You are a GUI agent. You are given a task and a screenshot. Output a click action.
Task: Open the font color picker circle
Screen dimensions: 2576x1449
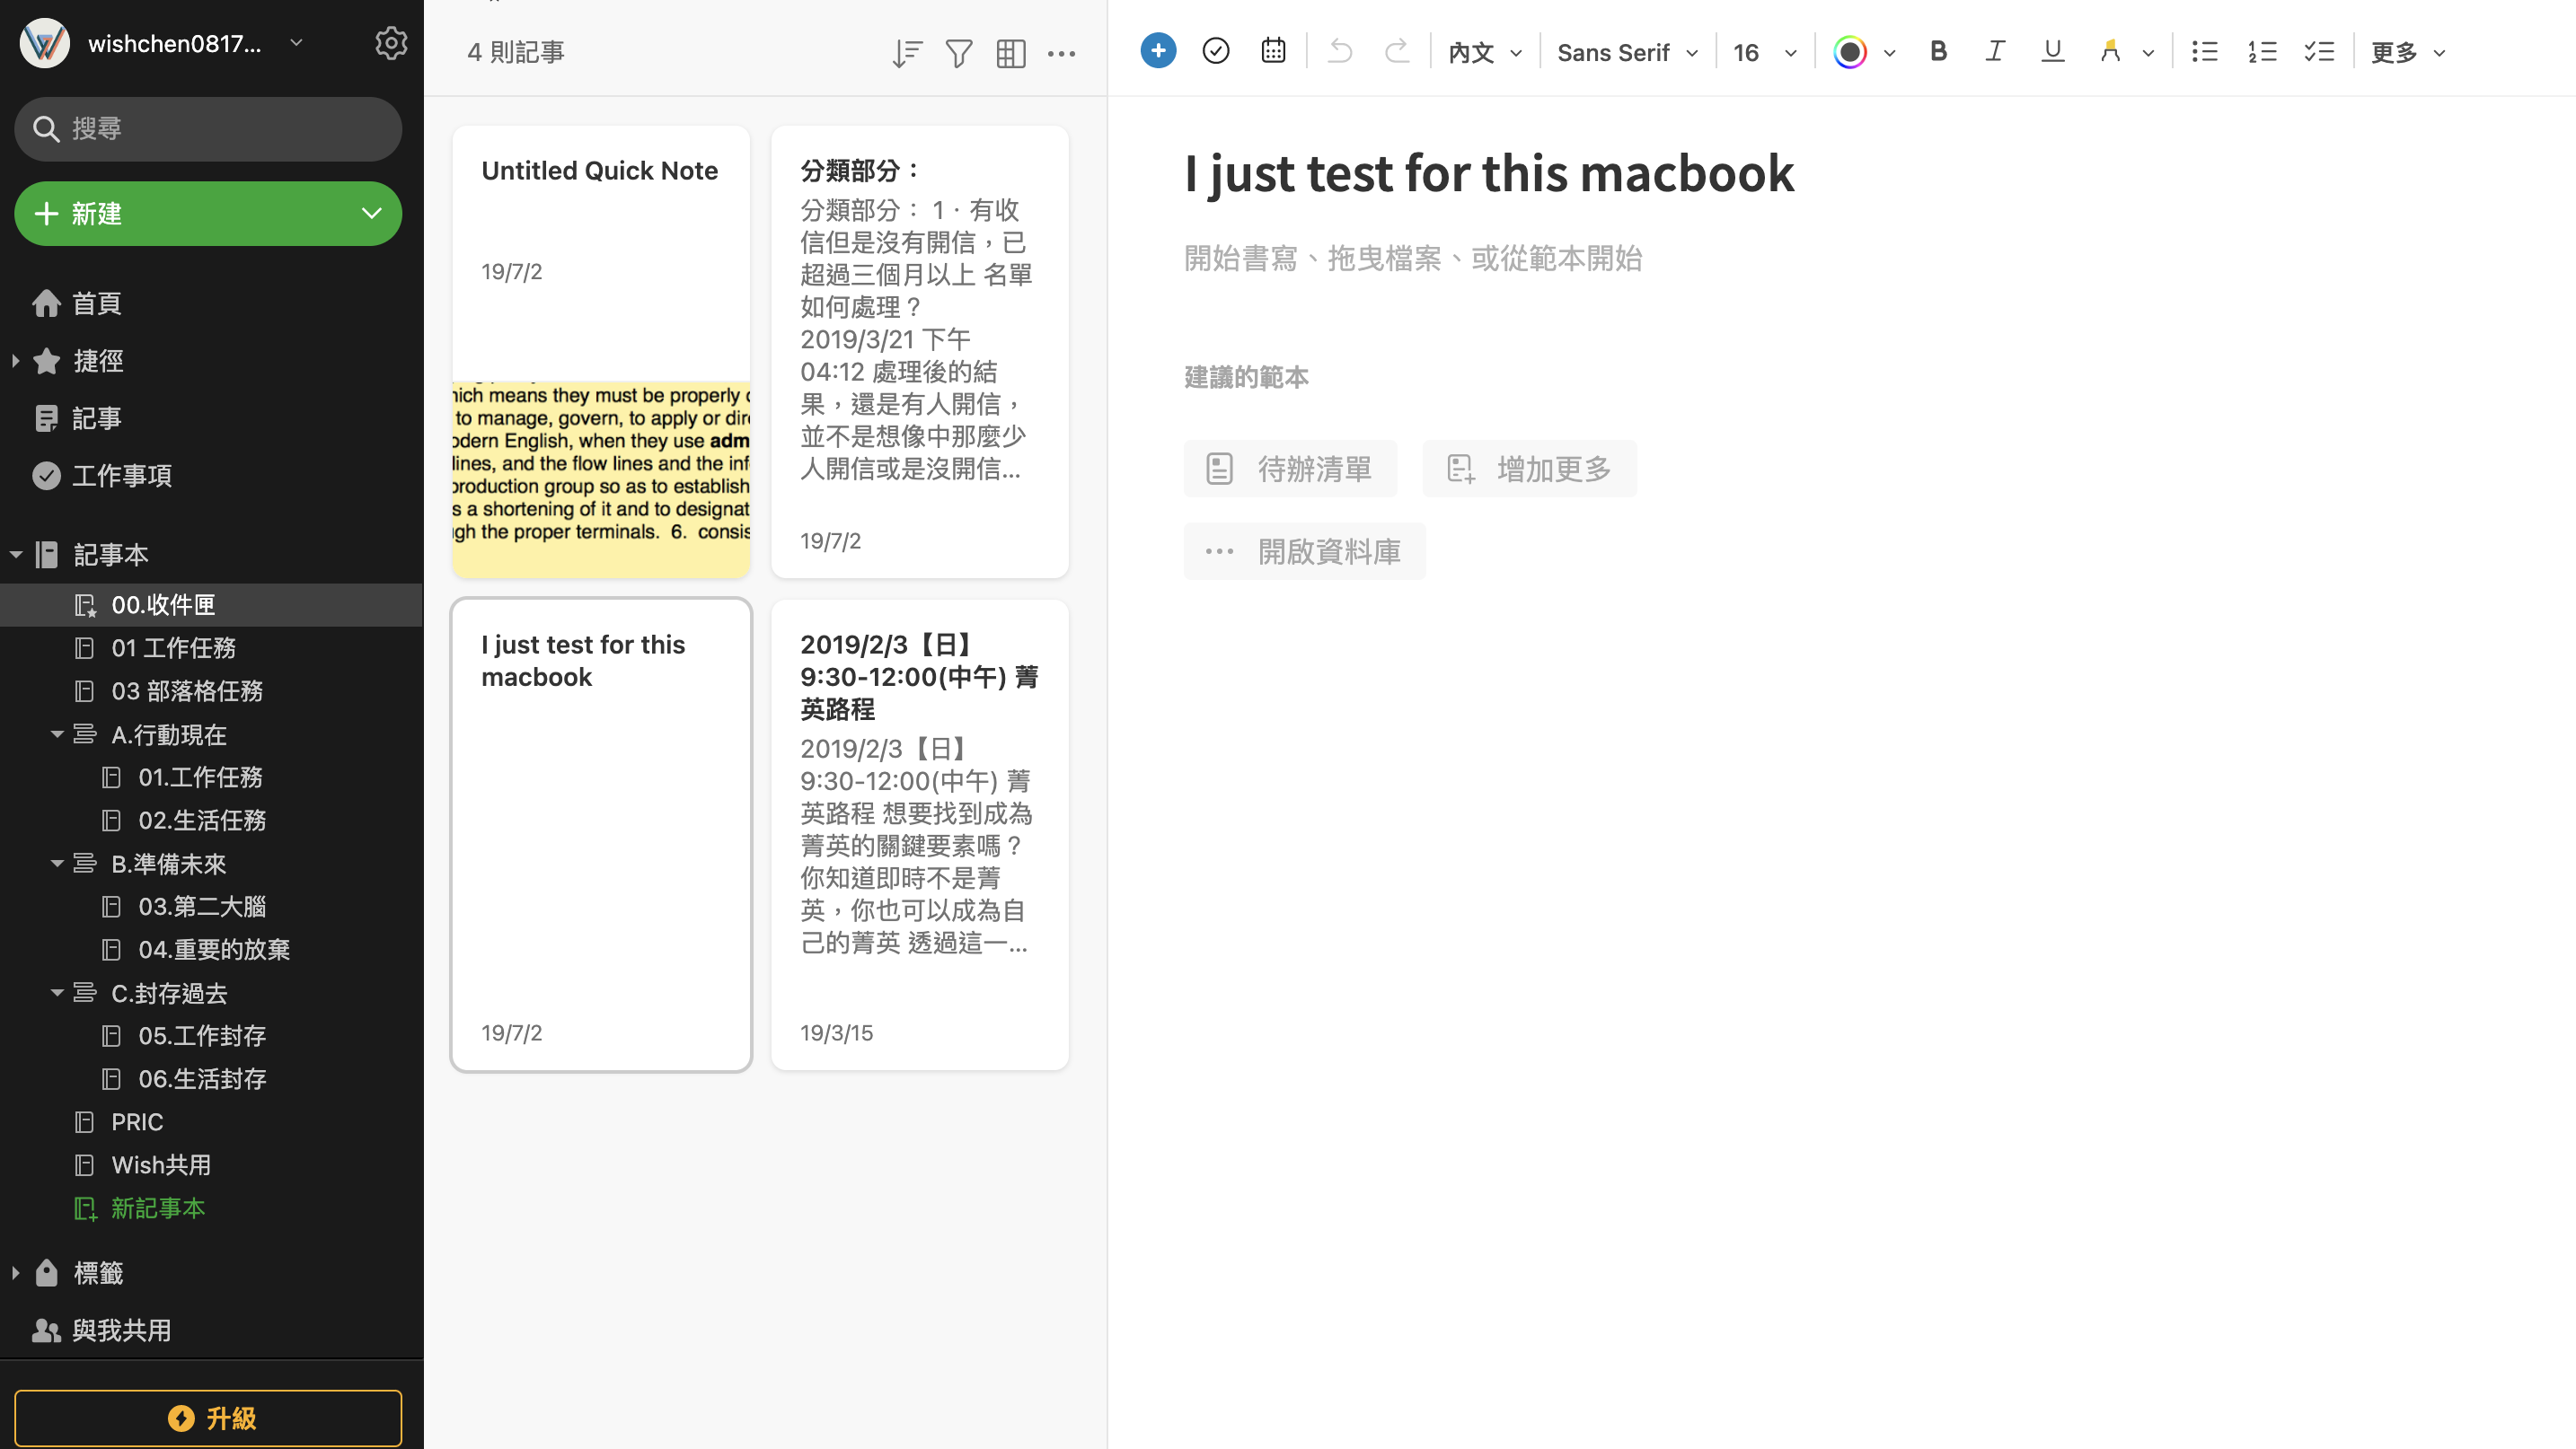click(x=1850, y=52)
